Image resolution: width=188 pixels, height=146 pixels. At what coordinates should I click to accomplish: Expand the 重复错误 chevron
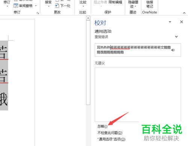click(x=176, y=36)
